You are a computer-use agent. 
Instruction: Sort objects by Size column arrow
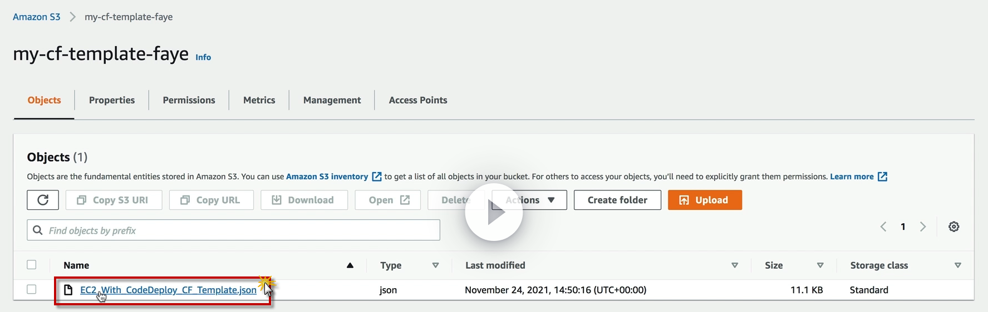(x=820, y=265)
